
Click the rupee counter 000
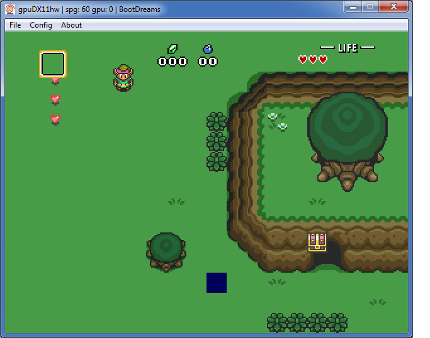click(173, 62)
